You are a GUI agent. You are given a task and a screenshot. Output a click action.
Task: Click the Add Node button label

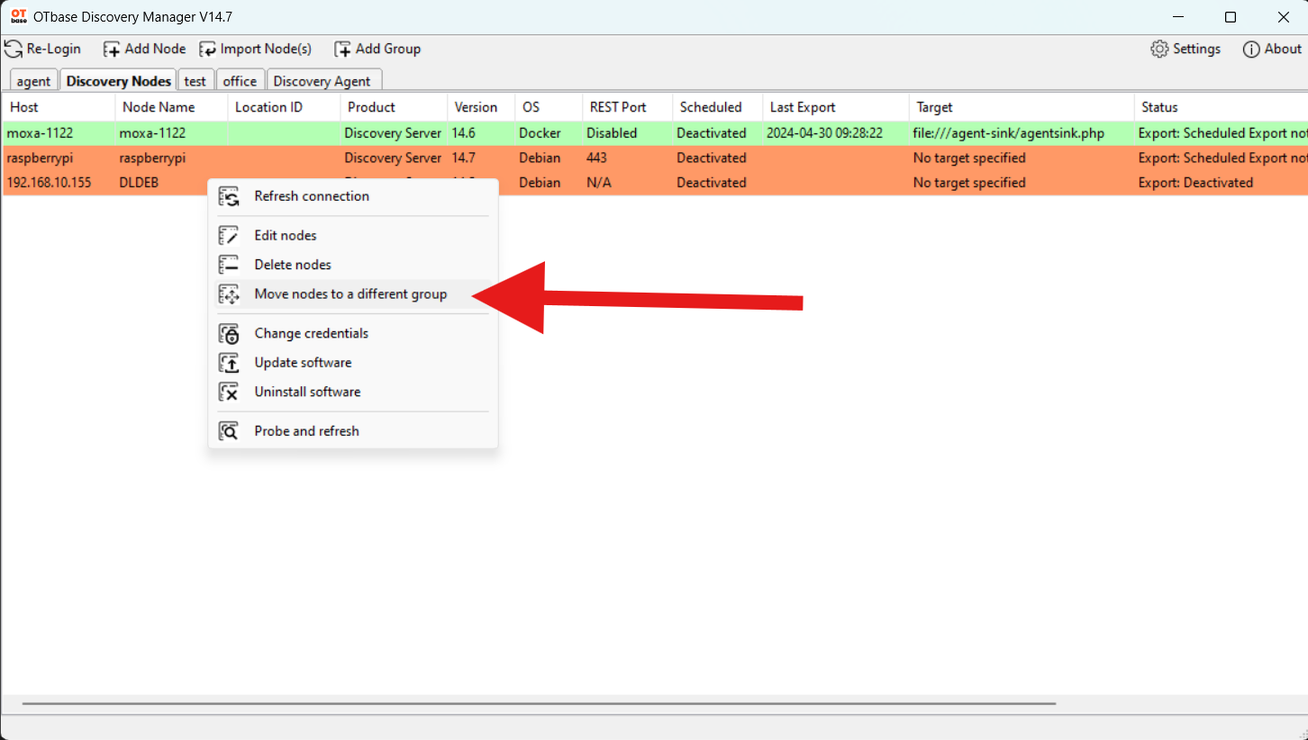[x=156, y=49]
